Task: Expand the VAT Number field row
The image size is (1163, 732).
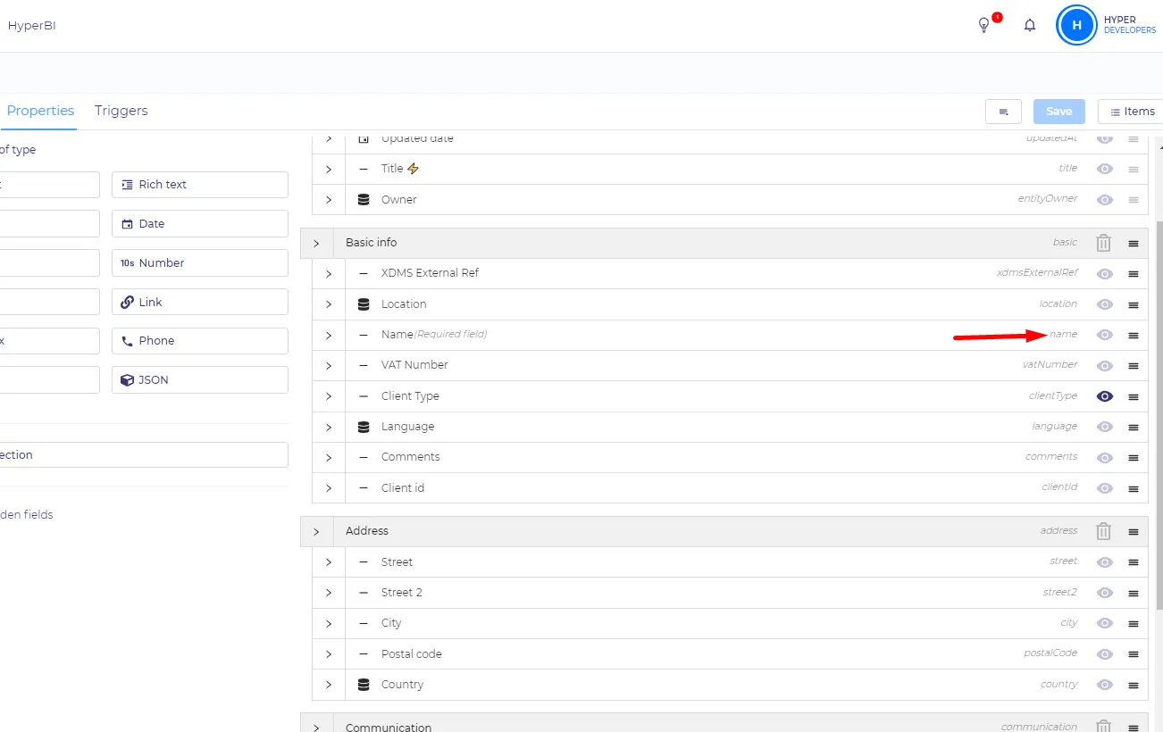Action: pos(329,365)
